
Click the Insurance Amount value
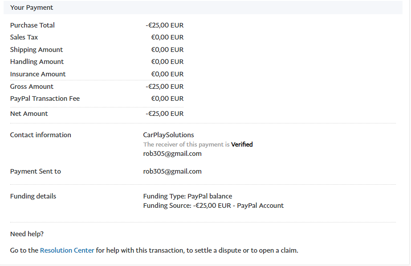[x=167, y=74]
